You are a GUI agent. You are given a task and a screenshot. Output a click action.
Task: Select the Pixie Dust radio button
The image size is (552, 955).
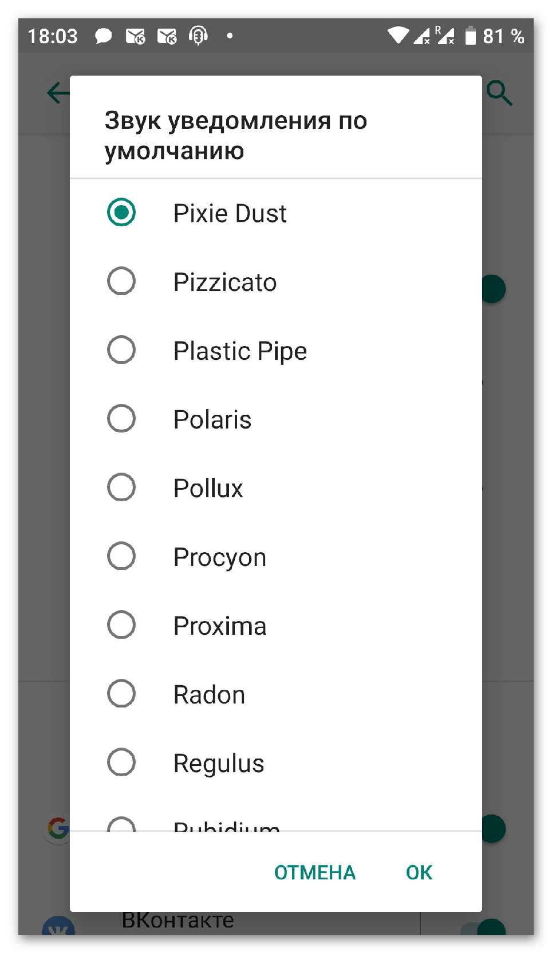tap(121, 213)
